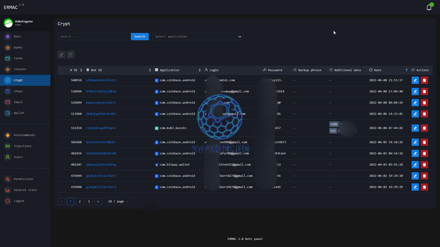The width and height of the screenshot is (440, 247).
Task: Click the bulk edit pencil button
Action: pos(62,54)
